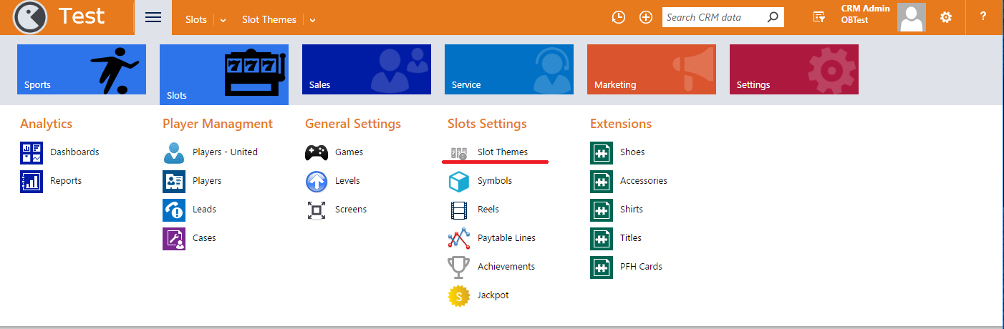Open the Achievements trophy icon
1004x329 pixels.
pyautogui.click(x=459, y=267)
